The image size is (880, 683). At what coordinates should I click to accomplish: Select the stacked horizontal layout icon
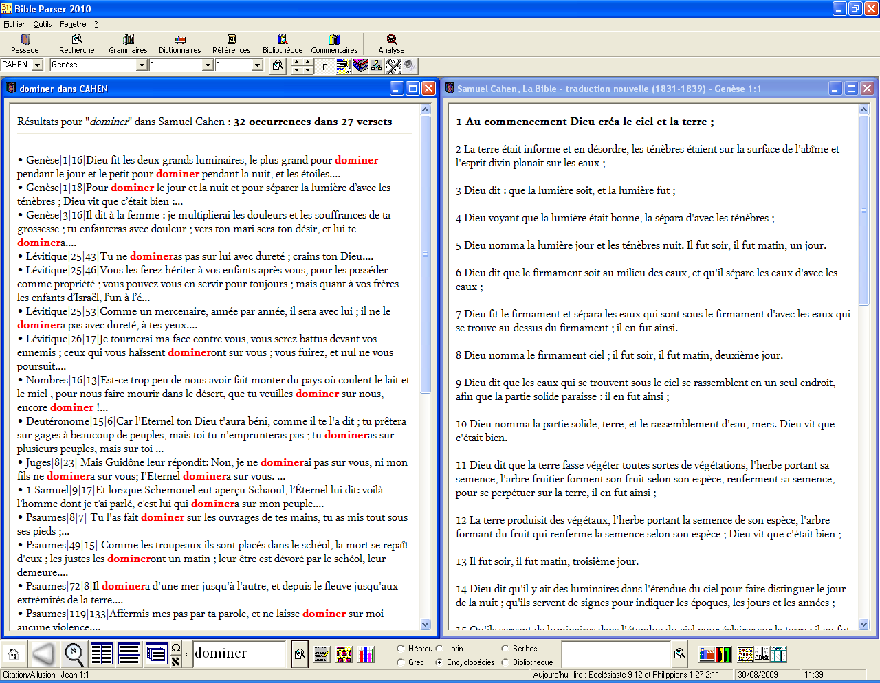pos(129,654)
